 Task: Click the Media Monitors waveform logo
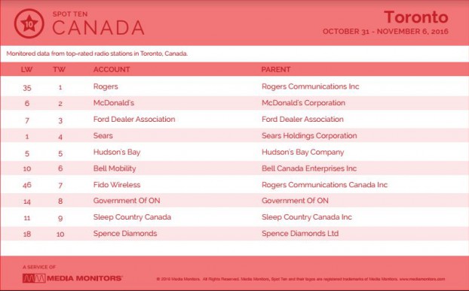34,278
